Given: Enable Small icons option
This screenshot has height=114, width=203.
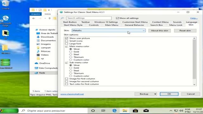Looking at the screenshot, I should coord(67,41).
